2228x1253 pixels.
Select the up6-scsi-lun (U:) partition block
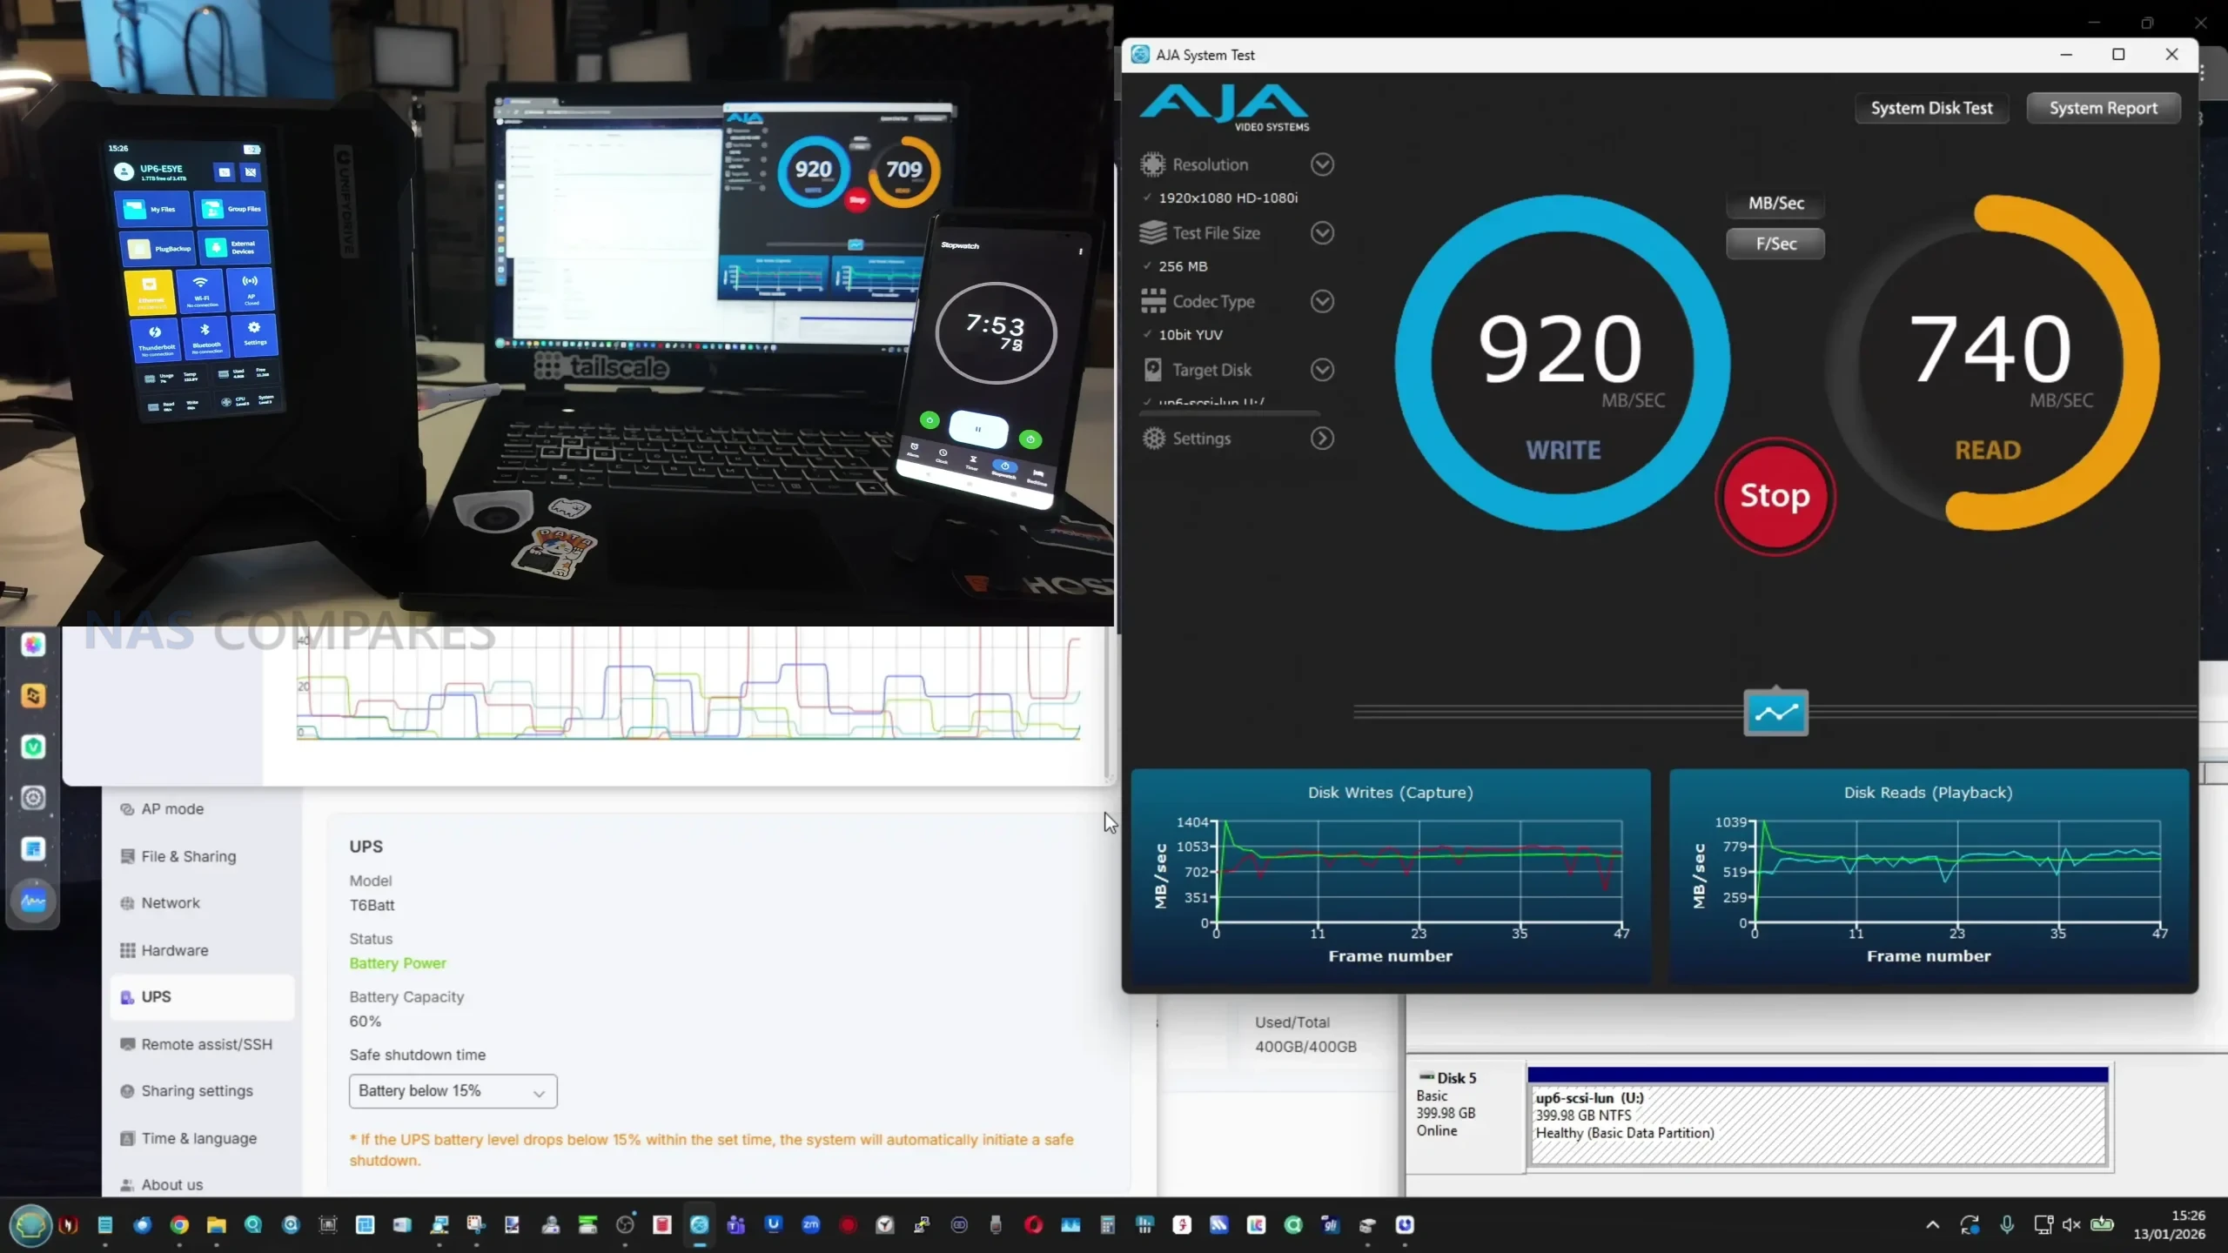[x=1817, y=1122]
